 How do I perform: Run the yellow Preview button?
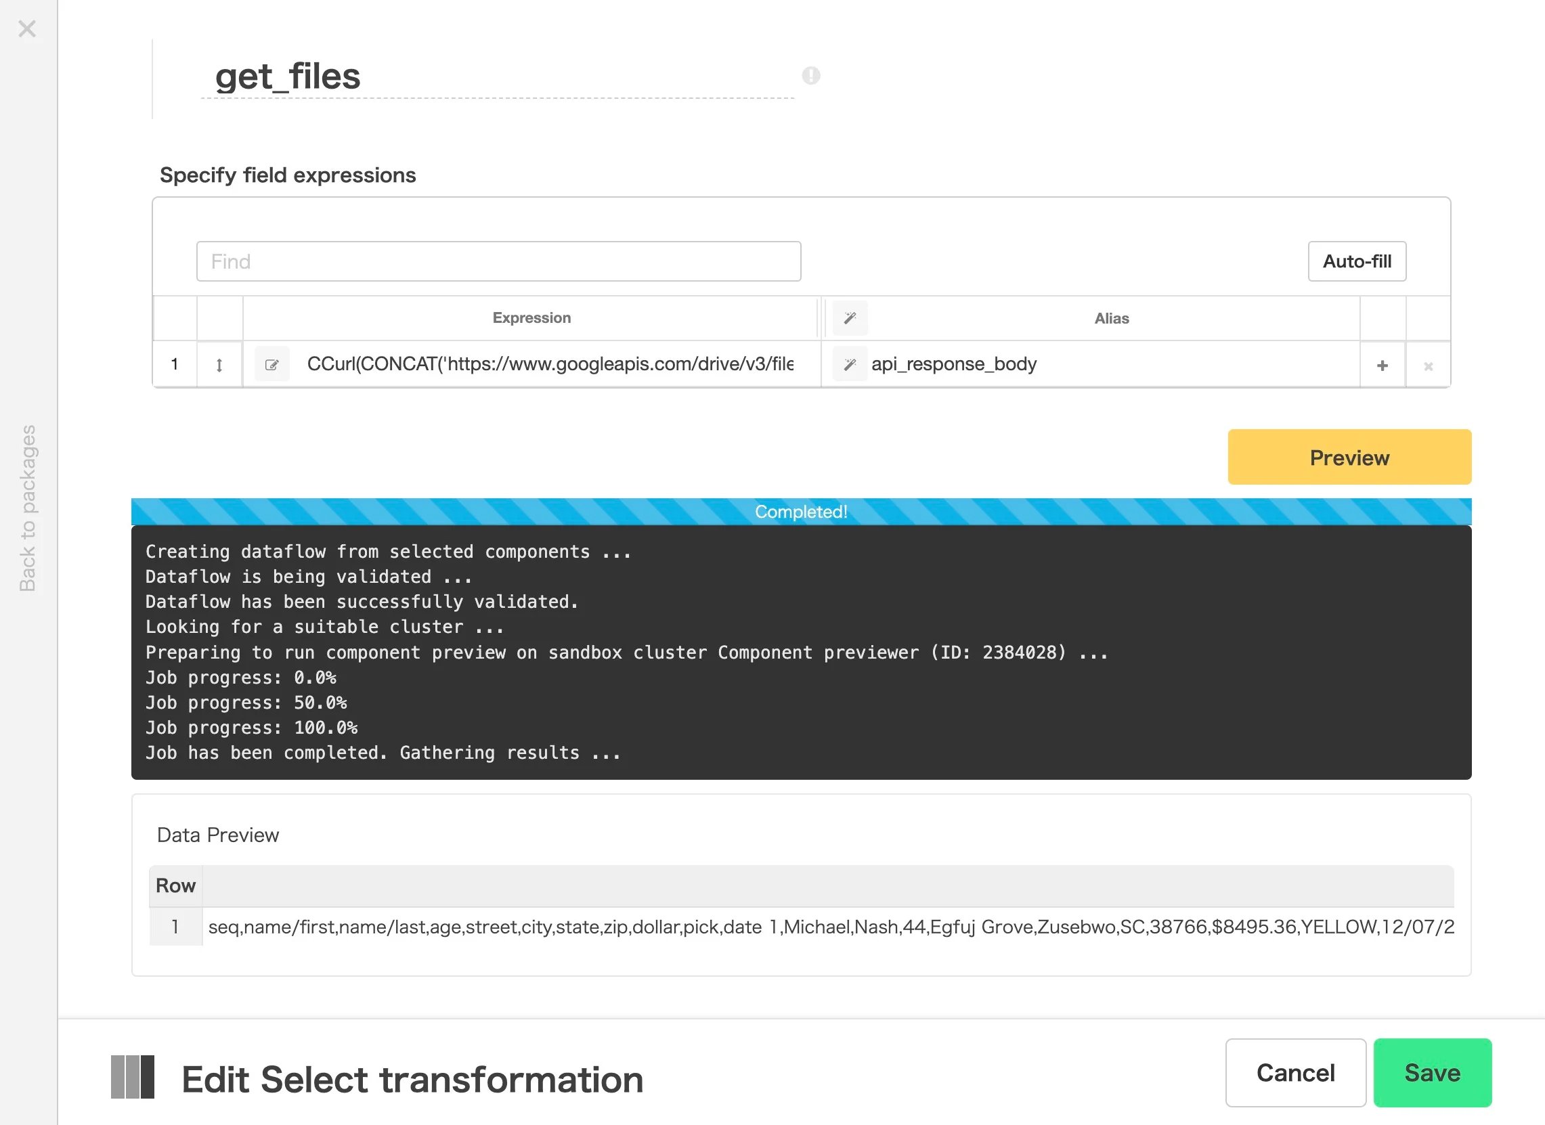tap(1349, 457)
